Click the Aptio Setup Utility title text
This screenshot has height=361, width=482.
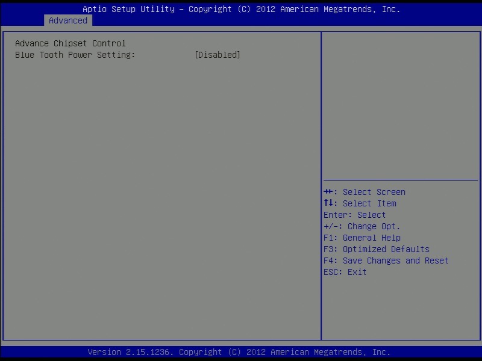tap(130, 9)
